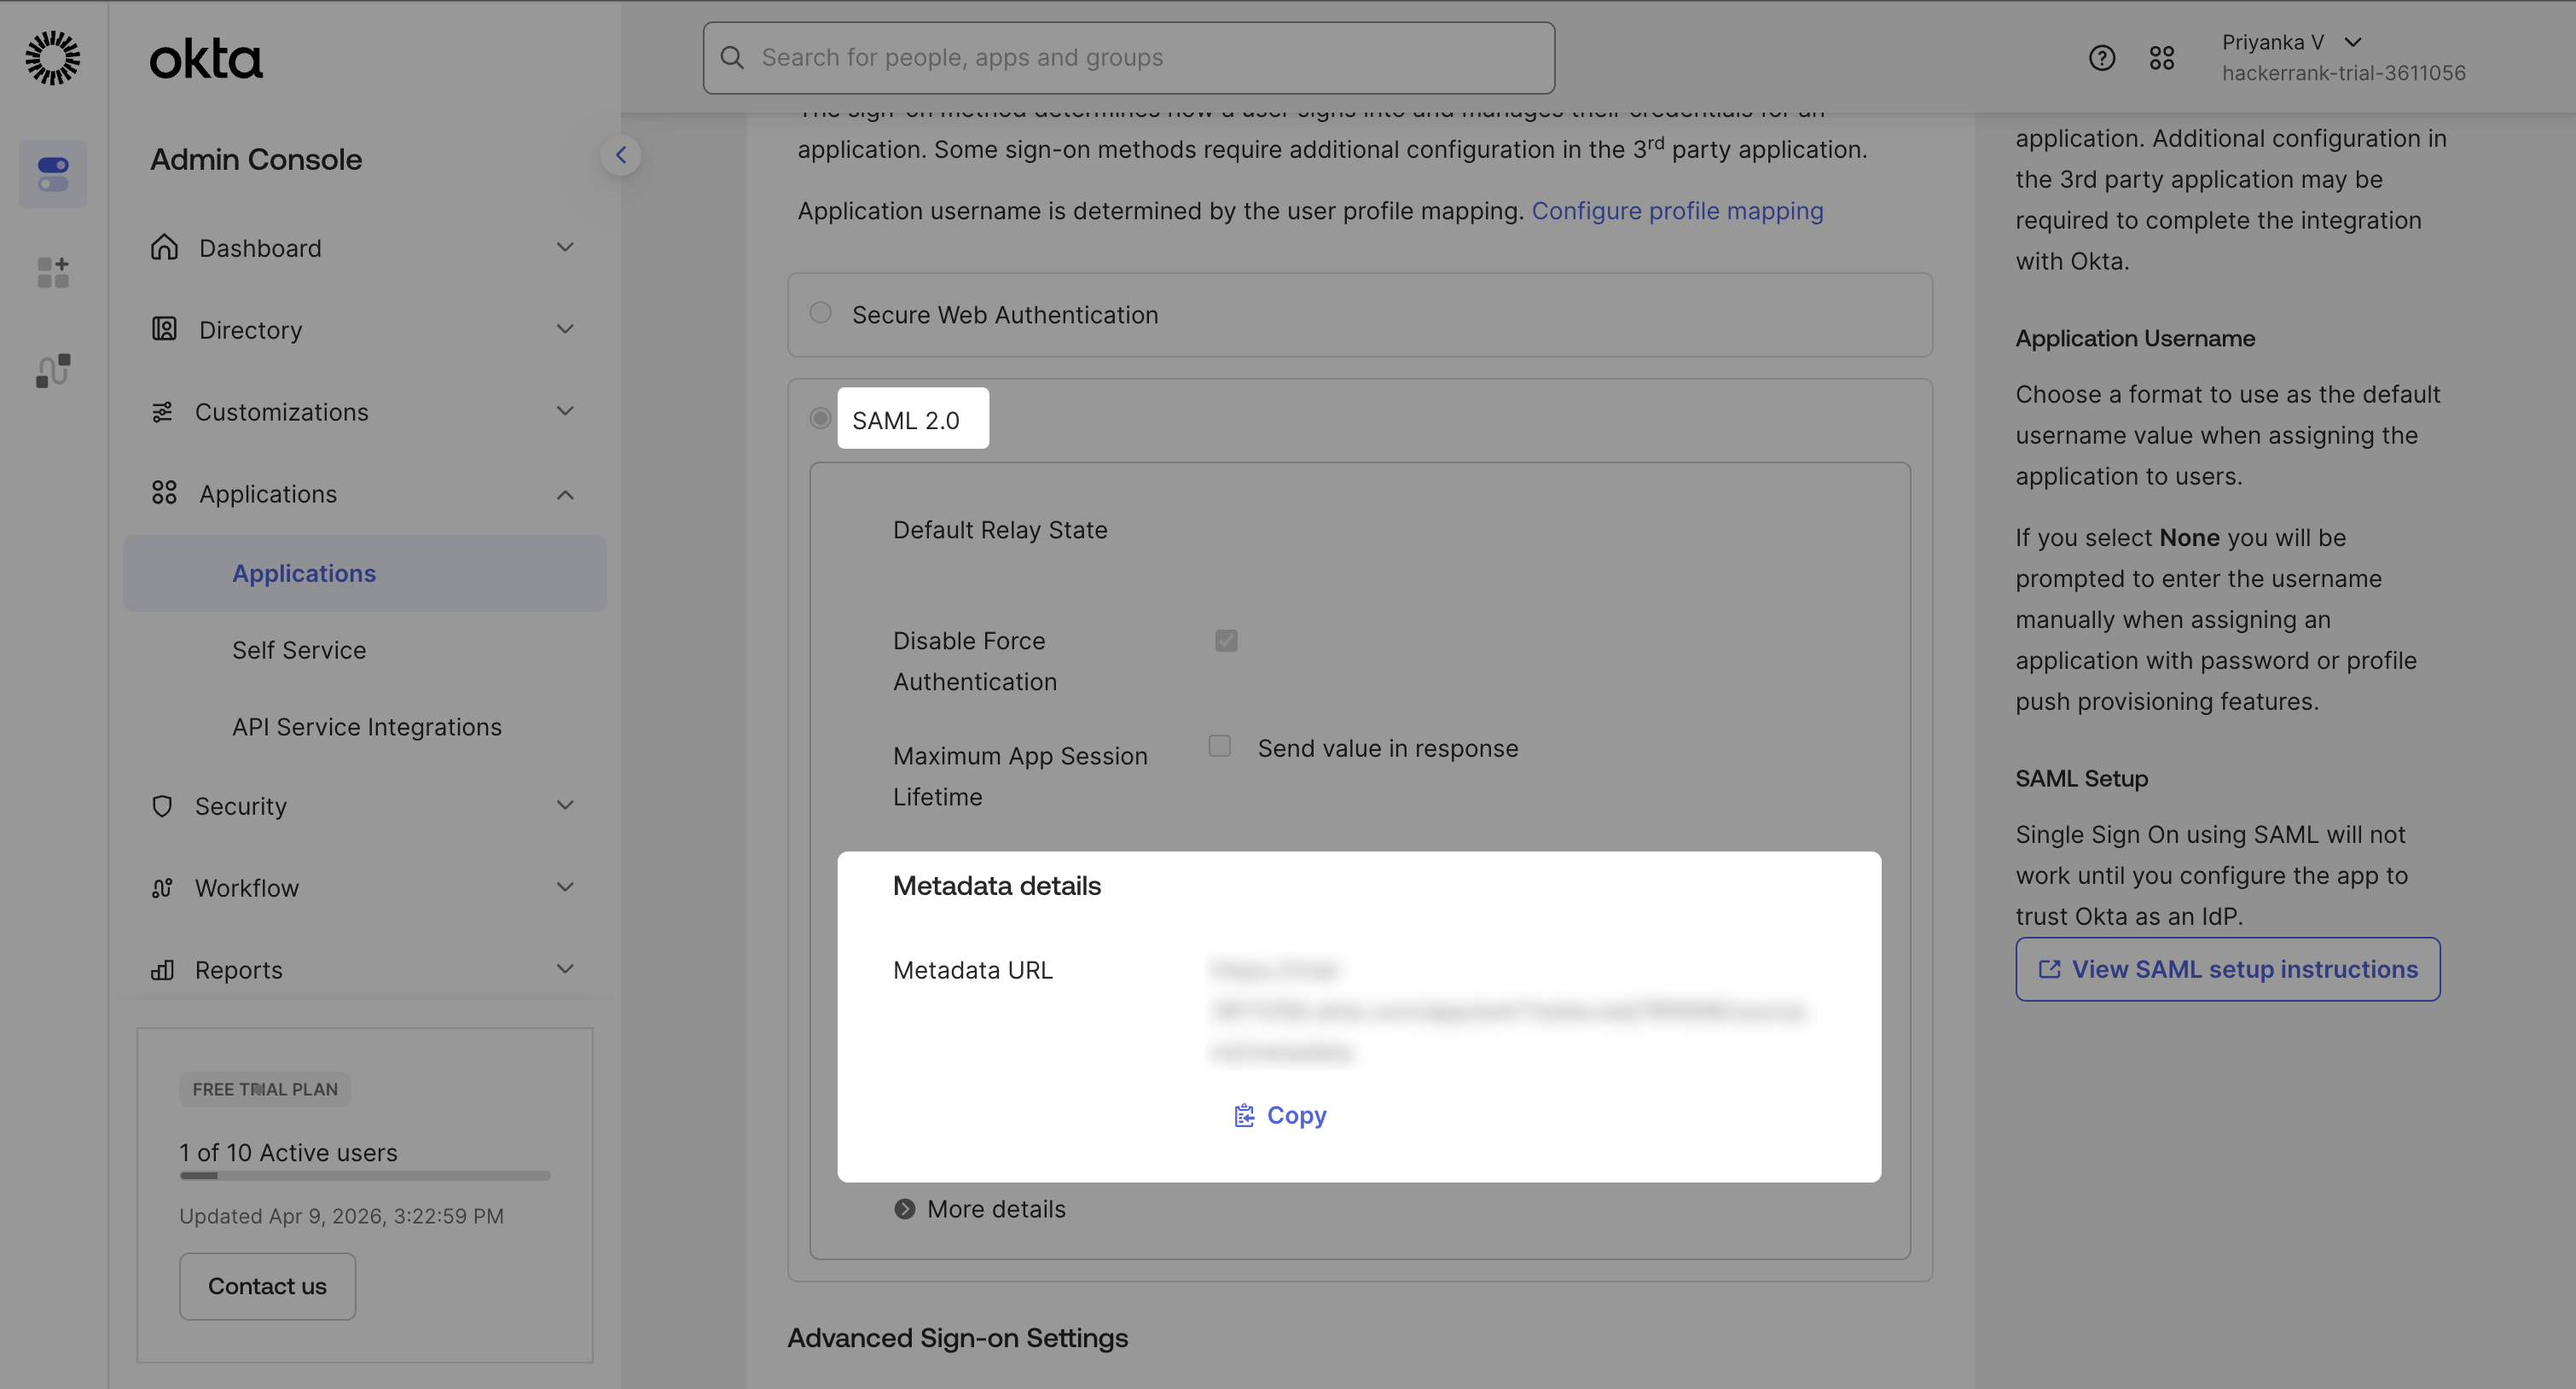Collapse sidebar with the left arrow button

pyautogui.click(x=620, y=155)
